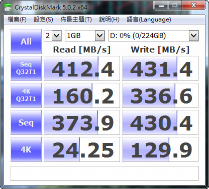Open the 說明(H) menu
209x189 pixels.
tap(109, 19)
